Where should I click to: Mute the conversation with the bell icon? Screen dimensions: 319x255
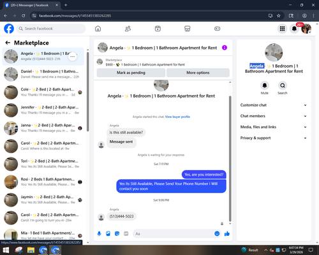pyautogui.click(x=265, y=85)
